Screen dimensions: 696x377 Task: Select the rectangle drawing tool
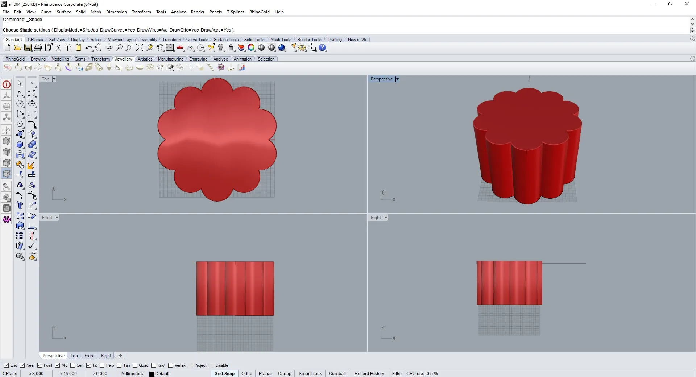(x=32, y=114)
